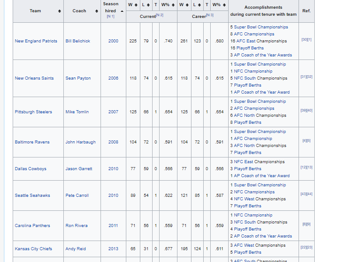
Task: Open reference [23] in Chiefs row
Action: [309, 248]
